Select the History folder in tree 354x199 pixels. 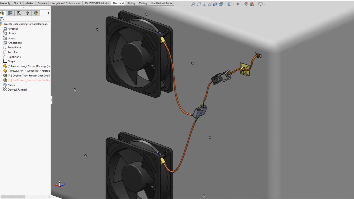(10, 33)
